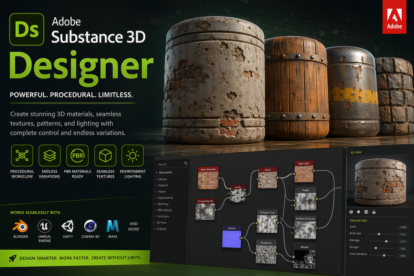The image size is (414, 276).
Task: Click the PARAMETERS section header
Action: [x=358, y=220]
